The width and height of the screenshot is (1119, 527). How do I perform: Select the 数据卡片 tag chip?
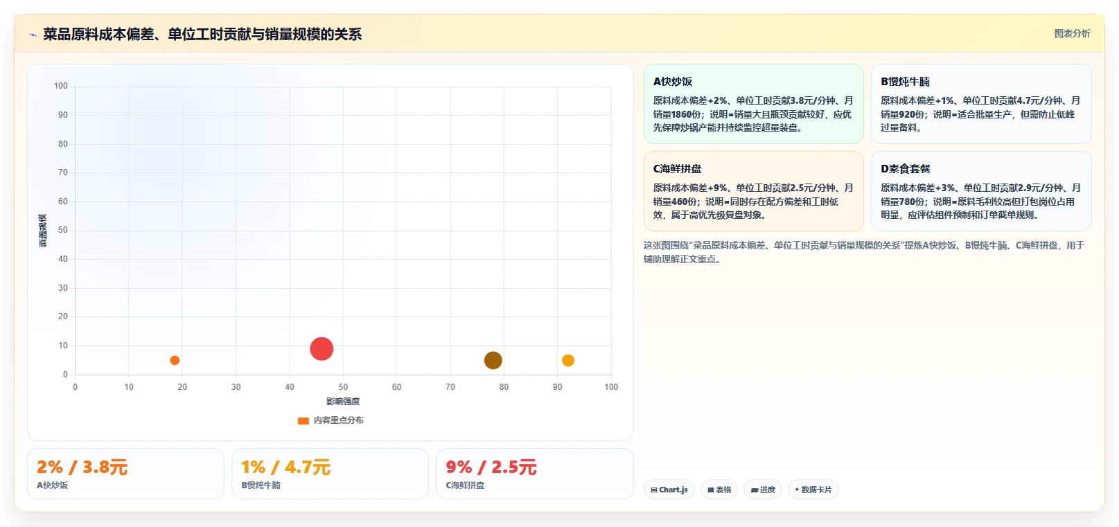813,490
